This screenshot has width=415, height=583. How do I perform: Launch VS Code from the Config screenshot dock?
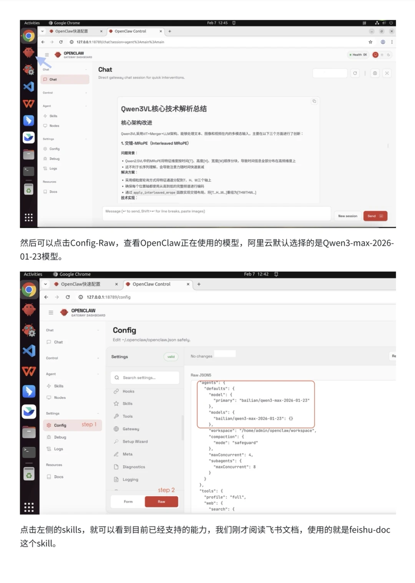(x=29, y=350)
